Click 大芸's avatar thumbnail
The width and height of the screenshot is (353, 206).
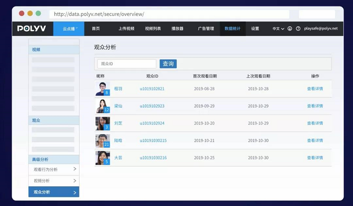click(102, 158)
